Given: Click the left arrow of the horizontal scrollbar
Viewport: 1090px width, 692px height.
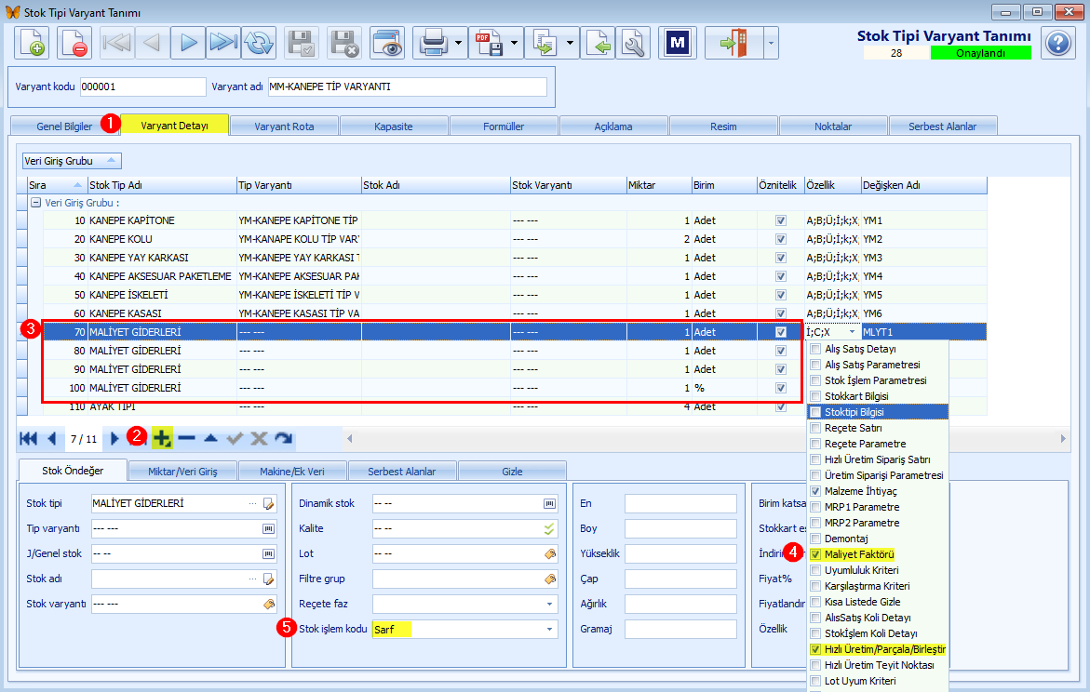Looking at the screenshot, I should (x=350, y=438).
